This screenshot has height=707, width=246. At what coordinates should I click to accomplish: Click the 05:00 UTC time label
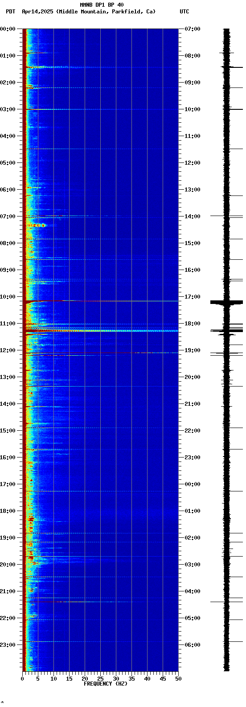(193, 618)
